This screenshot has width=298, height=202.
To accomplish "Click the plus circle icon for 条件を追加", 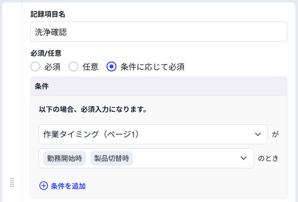I will tap(44, 186).
